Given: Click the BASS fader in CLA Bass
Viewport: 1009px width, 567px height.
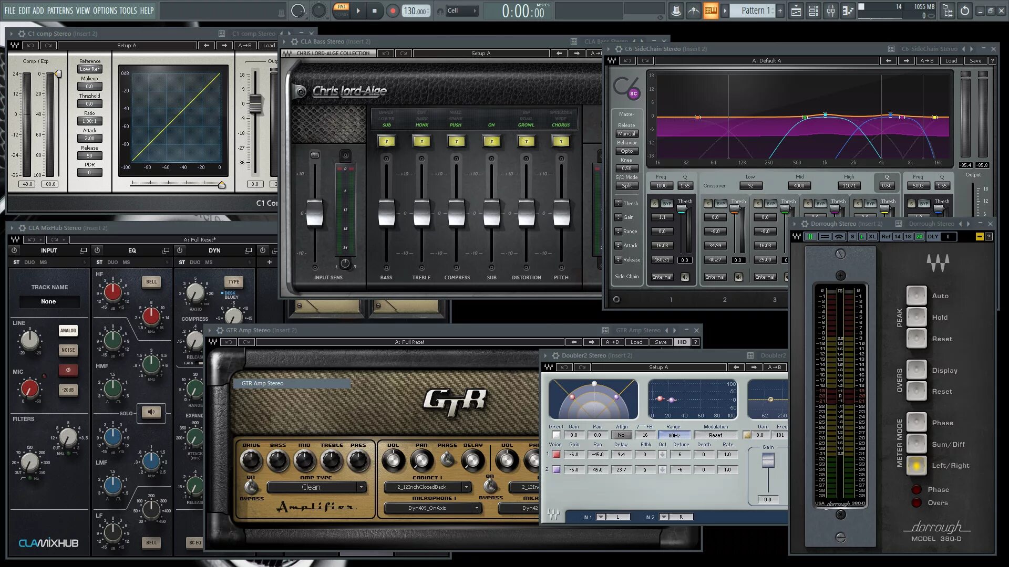Looking at the screenshot, I should [x=386, y=213].
